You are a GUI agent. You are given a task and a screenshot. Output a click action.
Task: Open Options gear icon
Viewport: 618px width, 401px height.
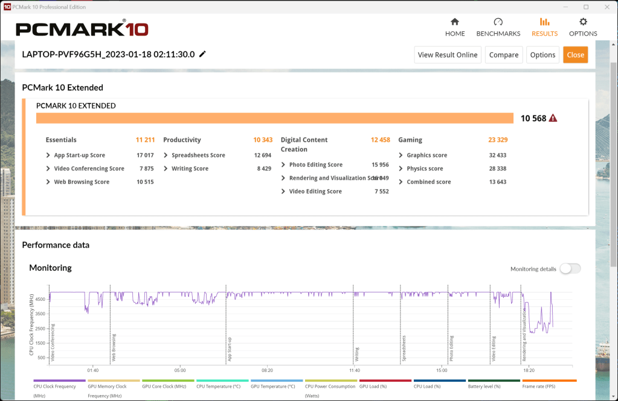pos(583,22)
